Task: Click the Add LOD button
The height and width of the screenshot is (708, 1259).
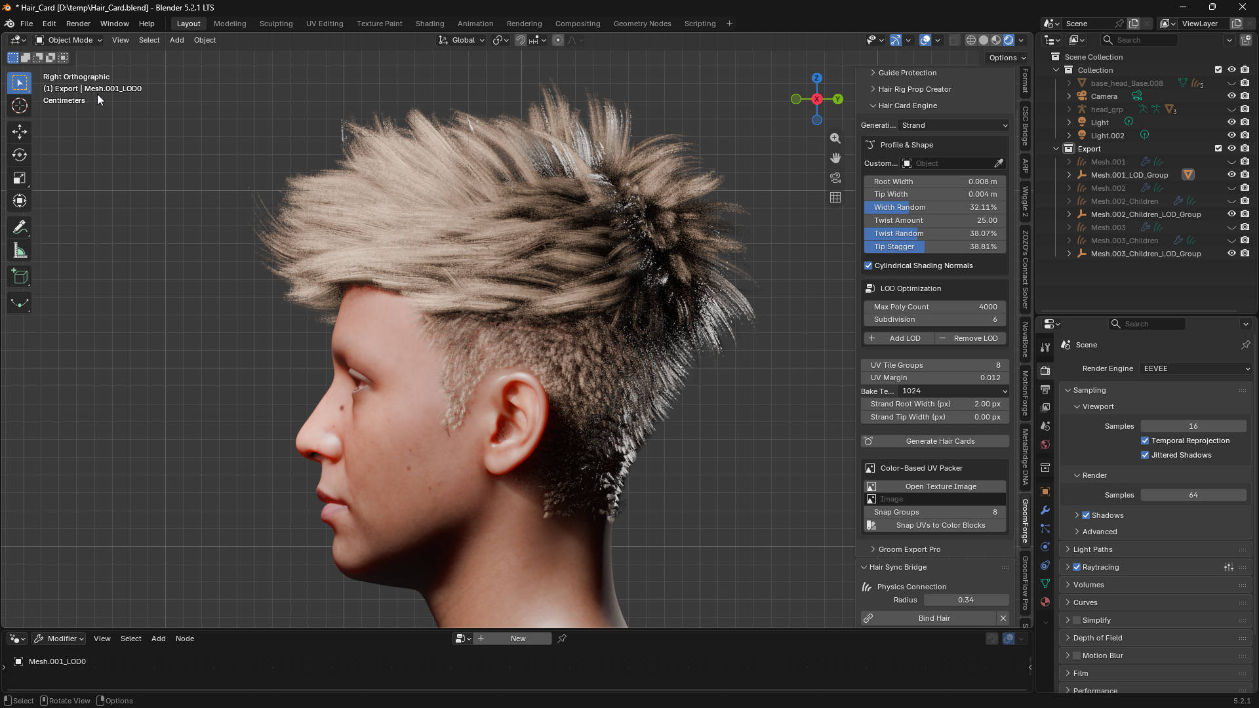Action: (x=898, y=338)
